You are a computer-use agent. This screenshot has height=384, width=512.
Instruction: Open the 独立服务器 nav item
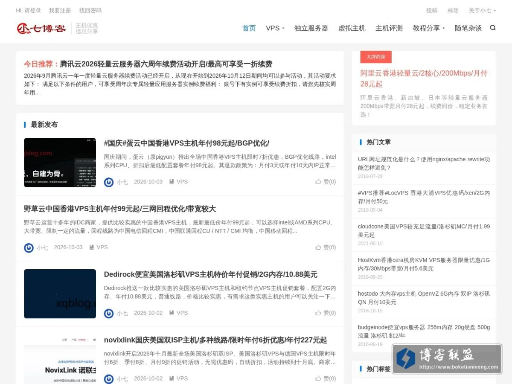[x=311, y=28]
